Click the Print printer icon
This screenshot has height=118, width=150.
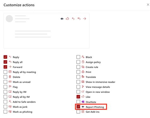[83, 72]
